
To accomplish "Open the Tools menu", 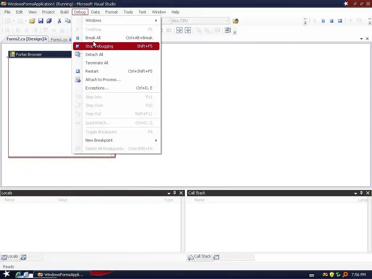I will pyautogui.click(x=128, y=12).
